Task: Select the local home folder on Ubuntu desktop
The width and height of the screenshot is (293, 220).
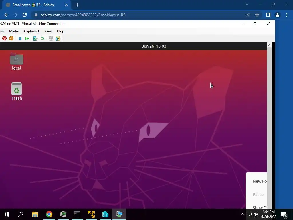Action: pyautogui.click(x=17, y=62)
